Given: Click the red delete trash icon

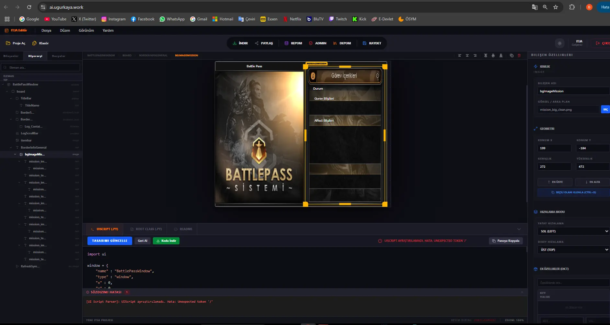Looking at the screenshot, I should pyautogui.click(x=519, y=55).
